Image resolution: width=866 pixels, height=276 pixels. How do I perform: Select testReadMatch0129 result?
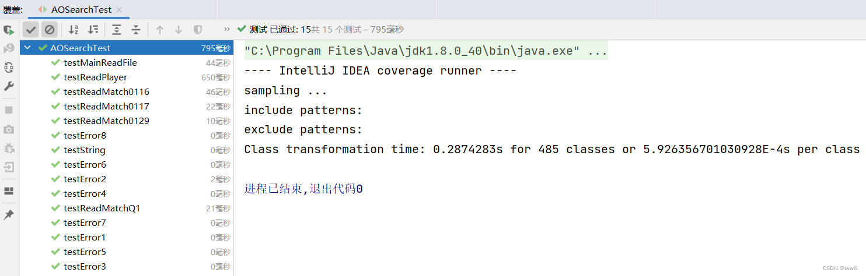(x=126, y=121)
